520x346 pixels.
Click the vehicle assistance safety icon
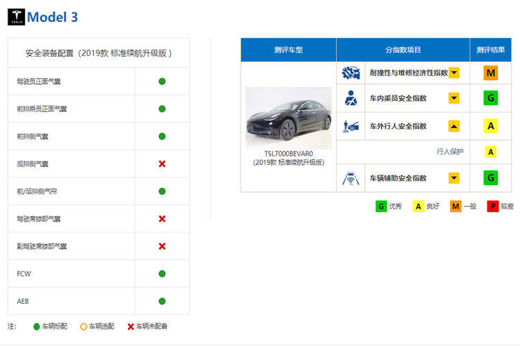[351, 178]
